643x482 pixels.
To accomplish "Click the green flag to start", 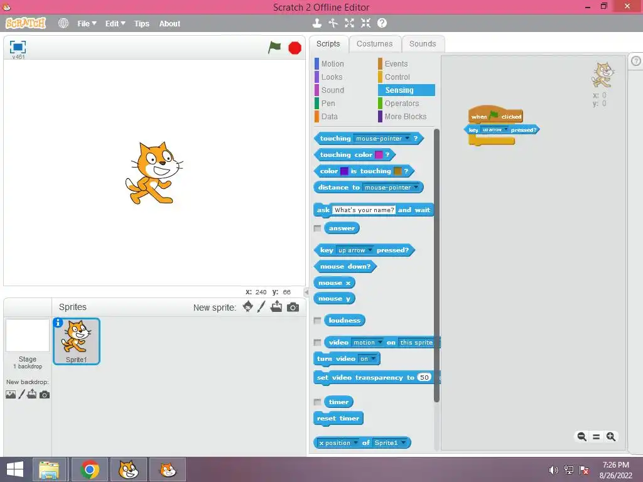I will [274, 48].
